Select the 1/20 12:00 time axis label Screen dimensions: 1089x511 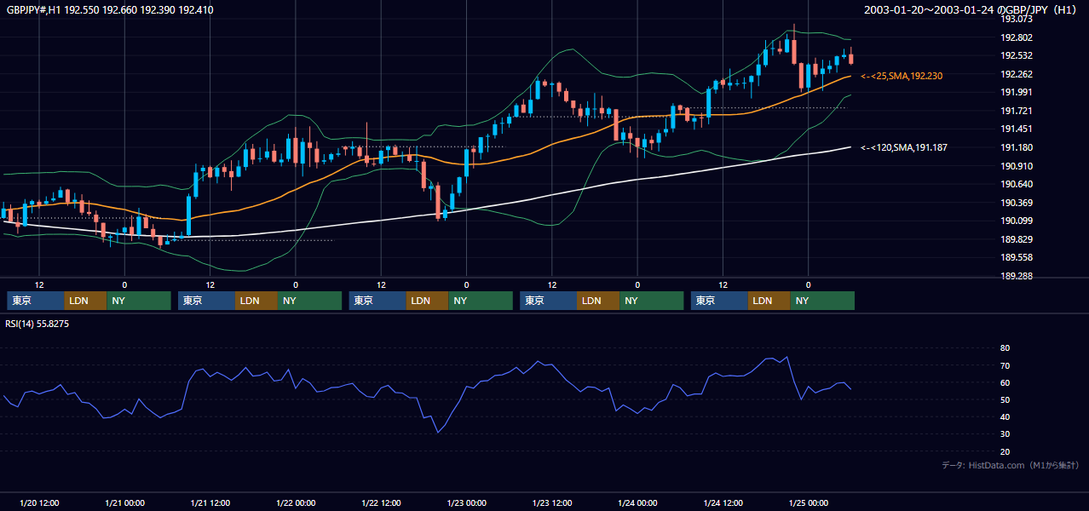[x=38, y=503]
